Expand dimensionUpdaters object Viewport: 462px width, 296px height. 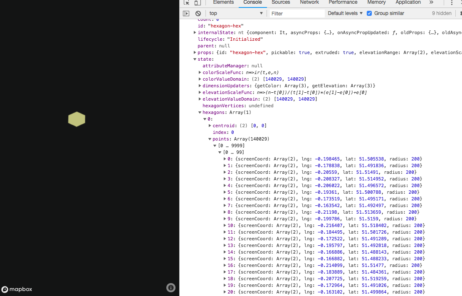[200, 86]
